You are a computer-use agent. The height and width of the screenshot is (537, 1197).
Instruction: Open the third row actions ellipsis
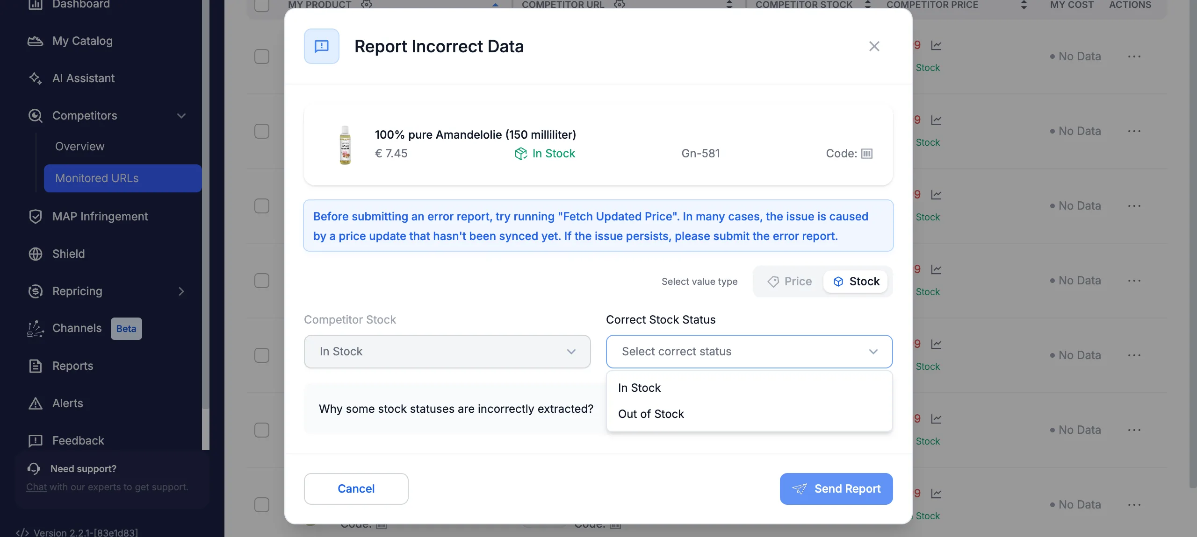[x=1134, y=206]
